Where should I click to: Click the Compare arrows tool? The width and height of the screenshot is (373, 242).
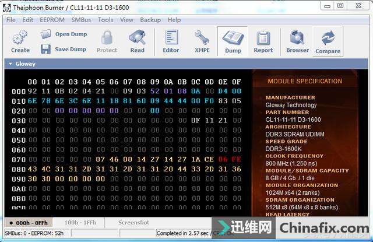coord(328,38)
